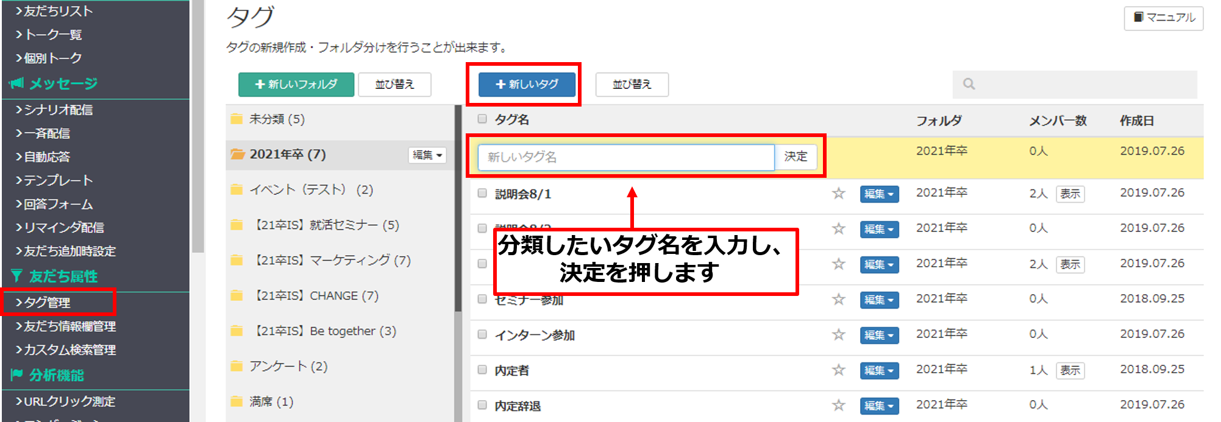The image size is (1221, 422).
Task: Click the 作成日 column header
Action: click(x=1137, y=121)
